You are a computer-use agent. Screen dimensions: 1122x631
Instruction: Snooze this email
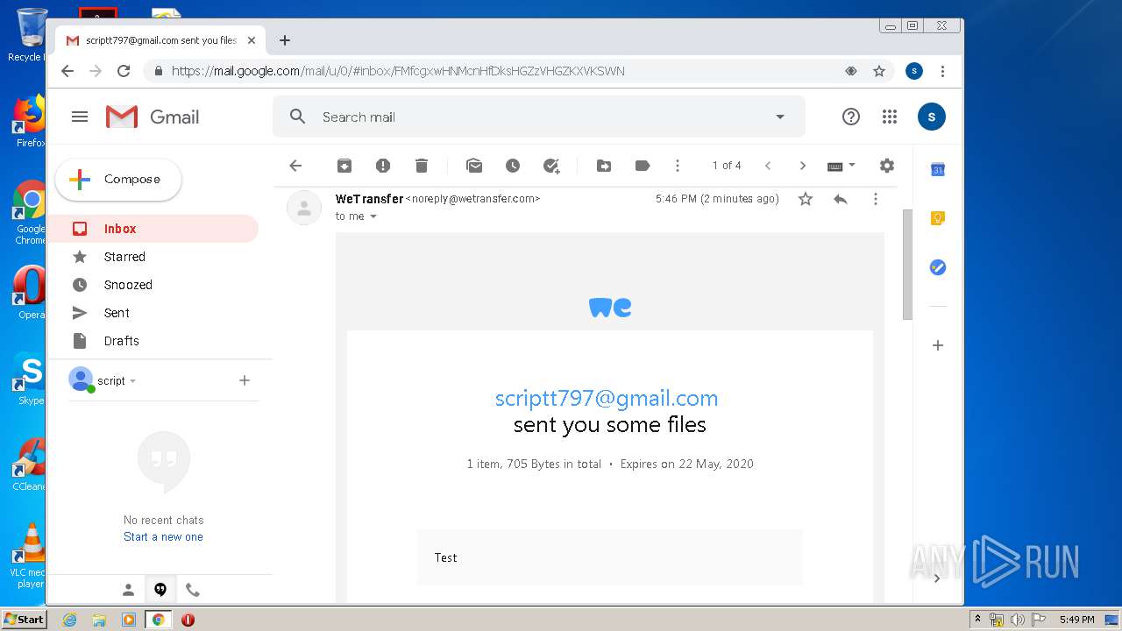pos(513,166)
